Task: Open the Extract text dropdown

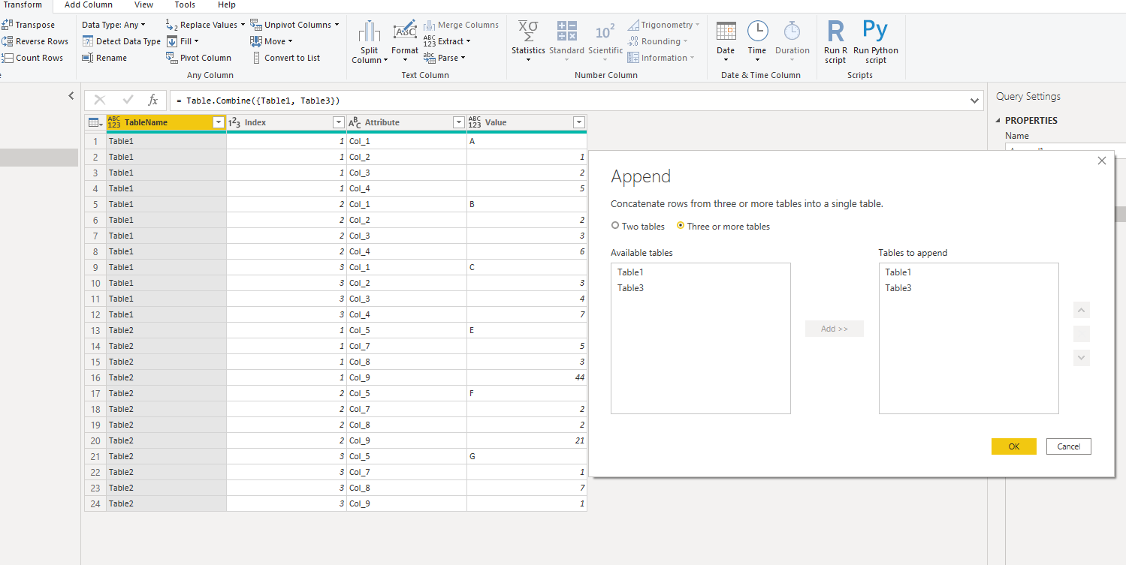Action: coord(447,41)
